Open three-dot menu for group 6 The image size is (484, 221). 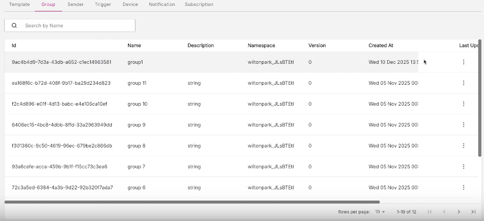pyautogui.click(x=464, y=188)
